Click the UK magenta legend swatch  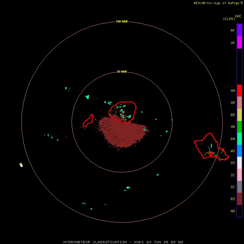[239, 43]
